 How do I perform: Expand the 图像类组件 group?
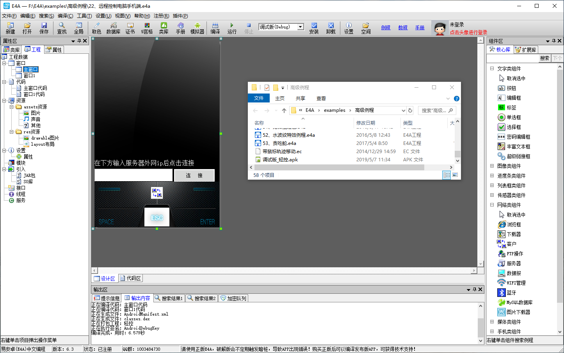(492, 166)
